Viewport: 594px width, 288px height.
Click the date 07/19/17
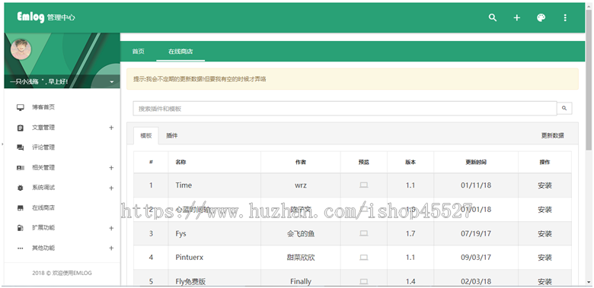coord(476,233)
